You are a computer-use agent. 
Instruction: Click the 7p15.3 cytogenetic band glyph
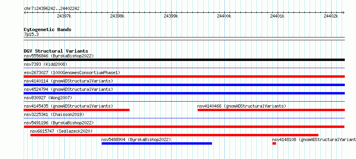point(184,39)
